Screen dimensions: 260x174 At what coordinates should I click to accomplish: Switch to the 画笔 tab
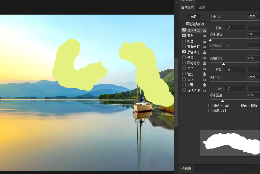[x=202, y=8]
